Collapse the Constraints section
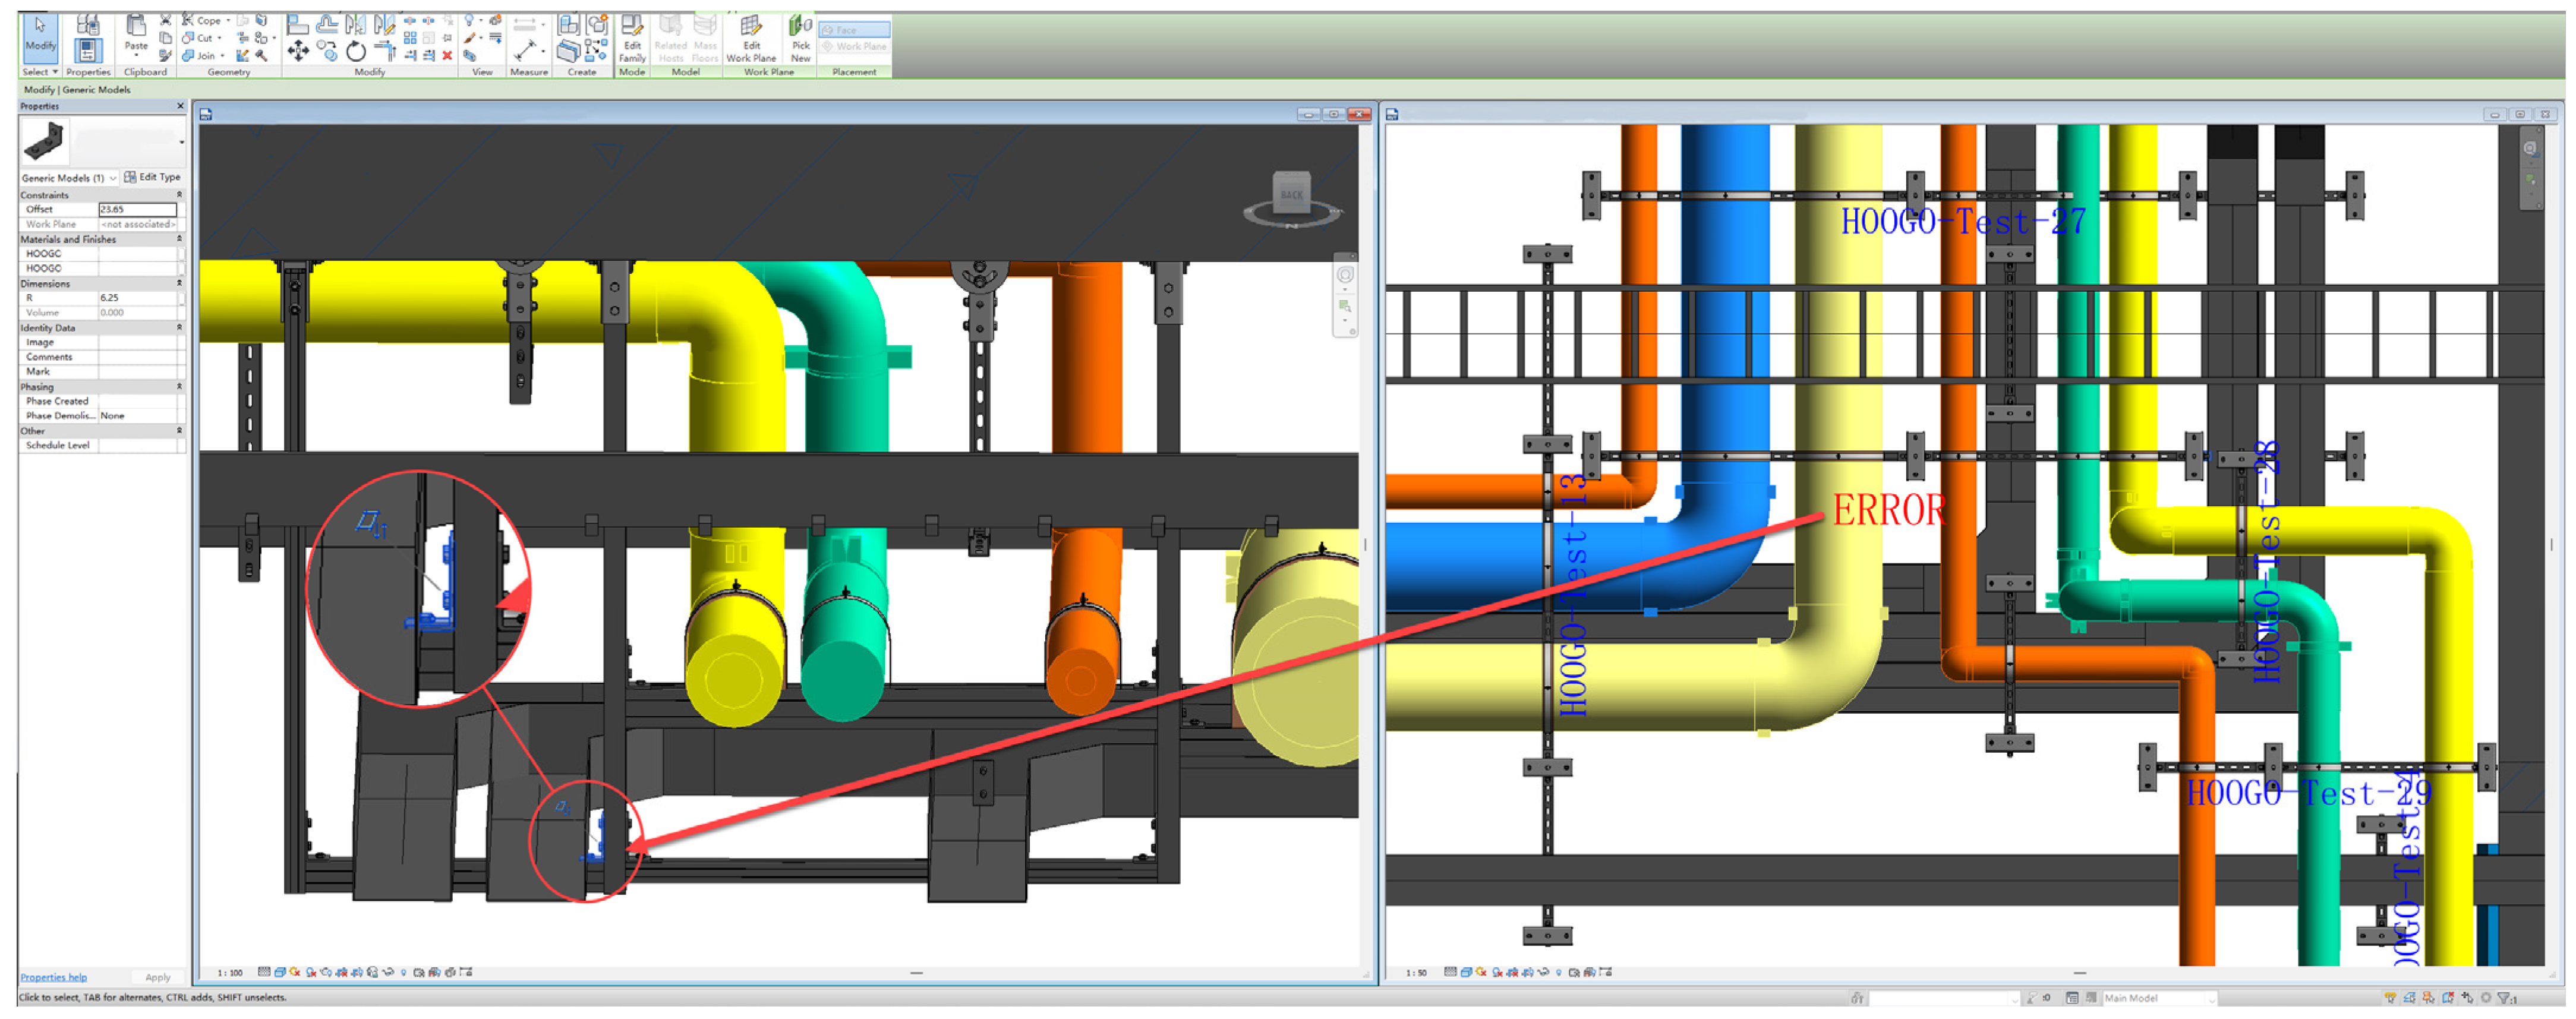This screenshot has height=1019, width=2576. point(180,195)
